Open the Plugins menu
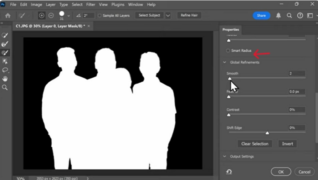This screenshot has width=318, height=180. pyautogui.click(x=118, y=4)
